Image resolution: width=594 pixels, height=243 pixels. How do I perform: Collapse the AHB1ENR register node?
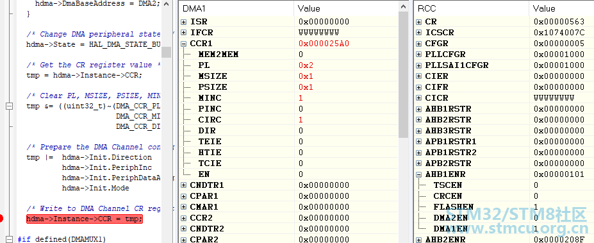(418, 175)
